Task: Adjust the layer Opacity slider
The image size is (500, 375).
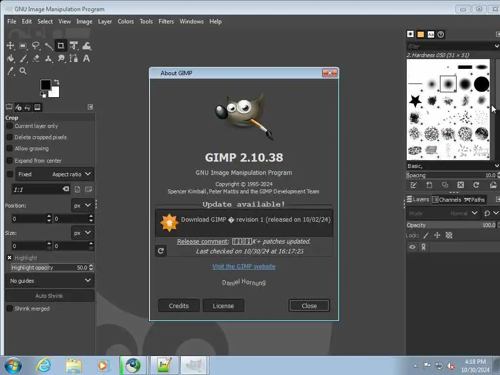Action: 452,225
